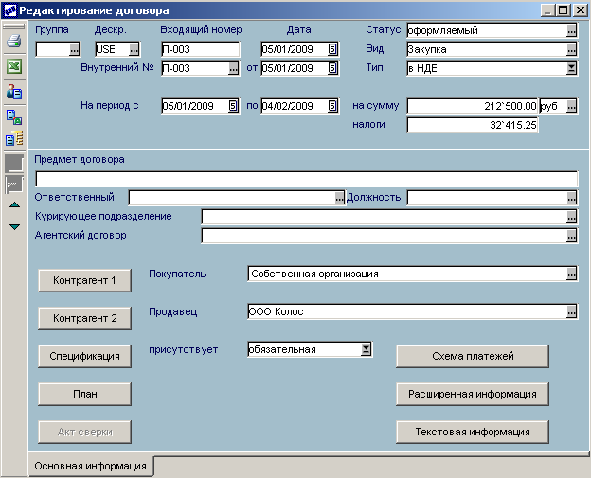Open calendar for Дата field
591x478 pixels.
pyautogui.click(x=332, y=49)
